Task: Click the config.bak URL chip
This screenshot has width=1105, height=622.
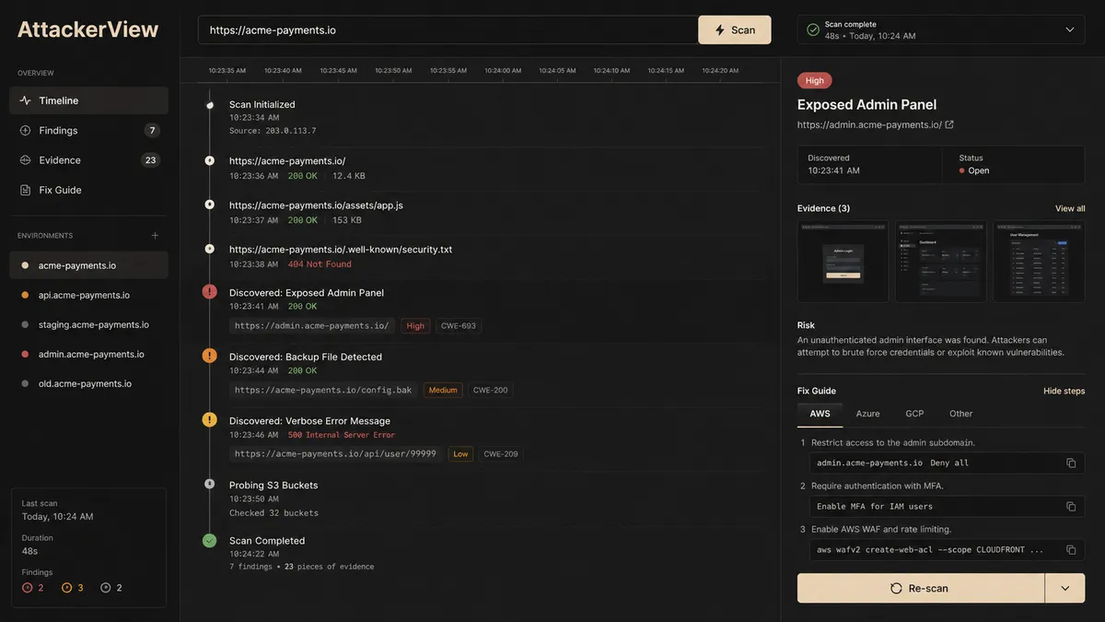Action: click(323, 390)
